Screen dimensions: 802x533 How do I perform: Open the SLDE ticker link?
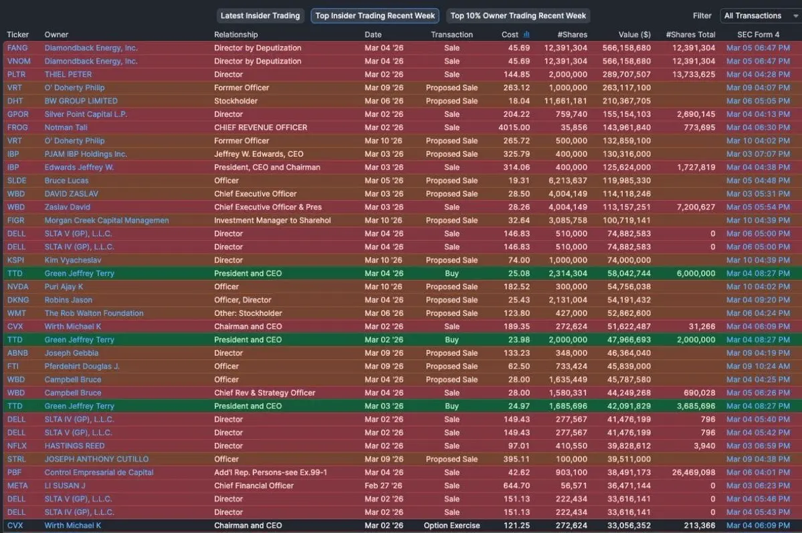coord(17,181)
